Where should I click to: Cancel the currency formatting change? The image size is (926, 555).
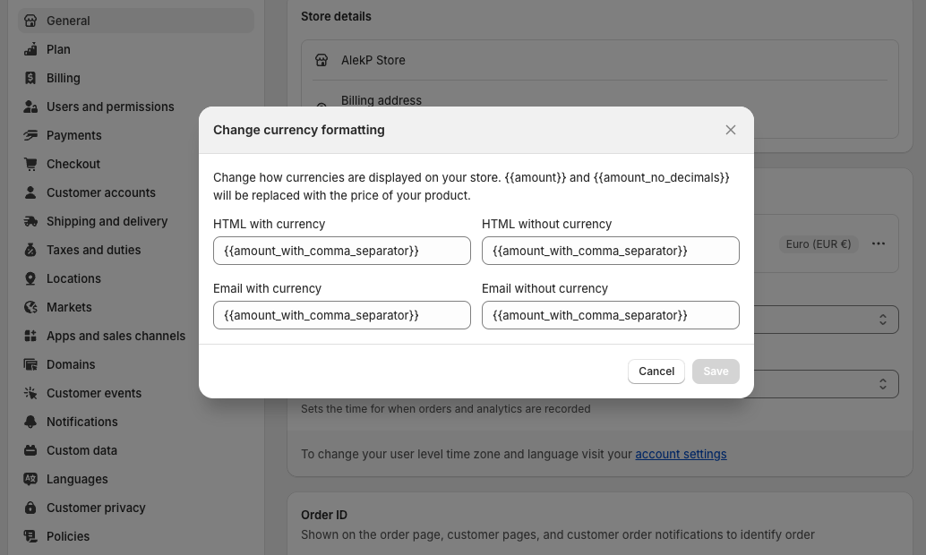pyautogui.click(x=656, y=371)
